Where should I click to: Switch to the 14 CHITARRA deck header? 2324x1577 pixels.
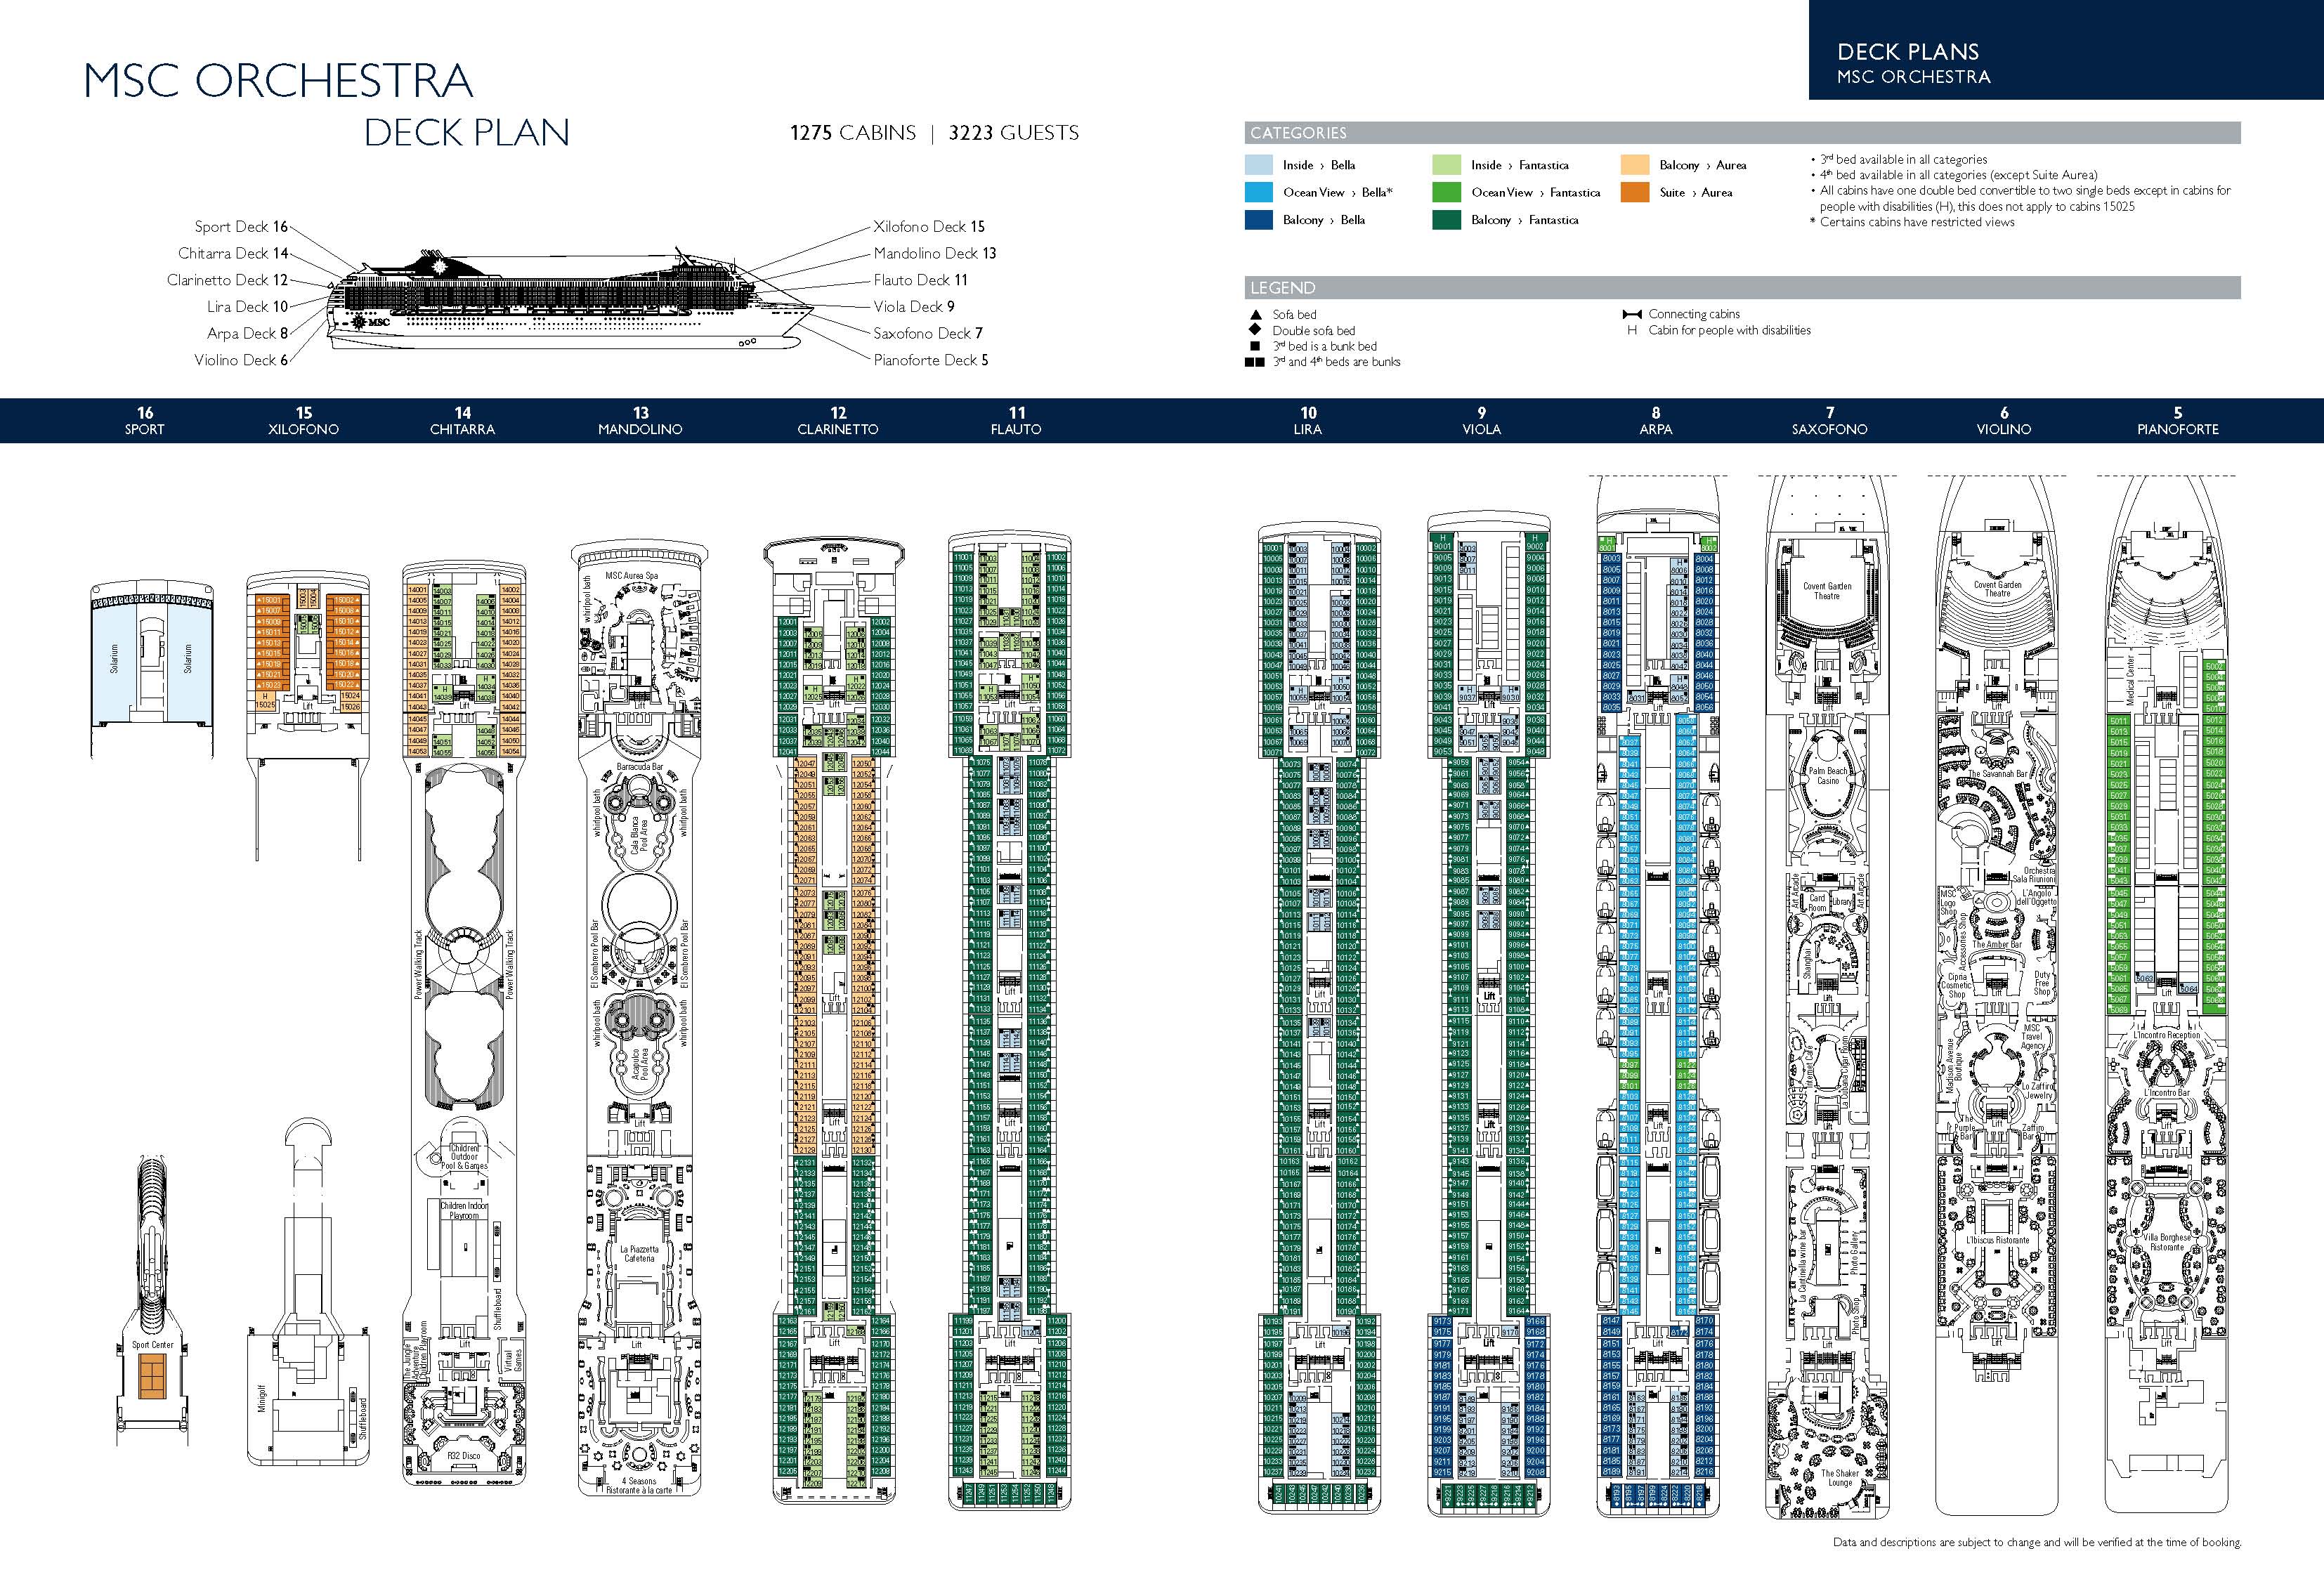click(x=462, y=420)
